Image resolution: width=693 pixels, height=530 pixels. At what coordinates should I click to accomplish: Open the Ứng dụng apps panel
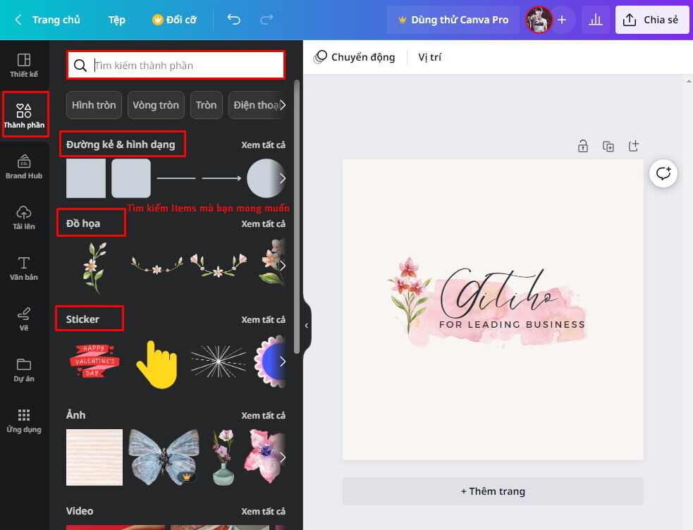click(24, 421)
